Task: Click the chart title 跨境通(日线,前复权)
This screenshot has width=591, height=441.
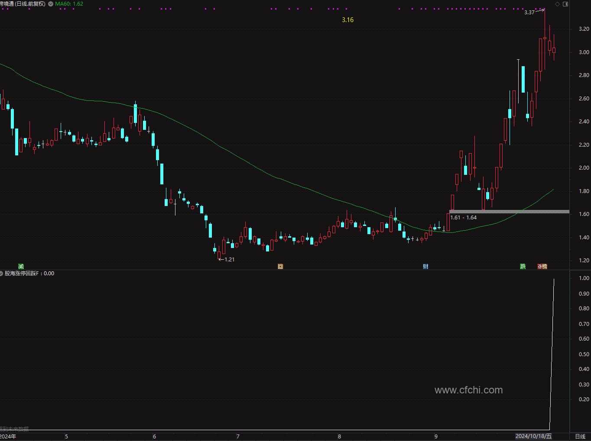Action: [x=23, y=4]
